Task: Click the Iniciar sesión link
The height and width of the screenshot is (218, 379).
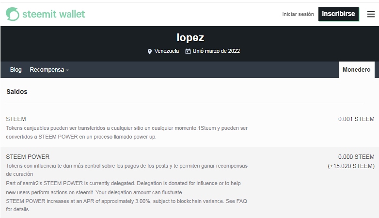Action: (298, 14)
